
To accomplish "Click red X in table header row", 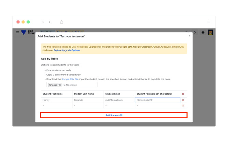I will pyautogui.click(x=183, y=94).
